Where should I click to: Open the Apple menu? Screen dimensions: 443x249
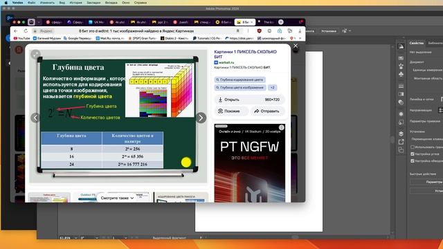(x=6, y=3)
